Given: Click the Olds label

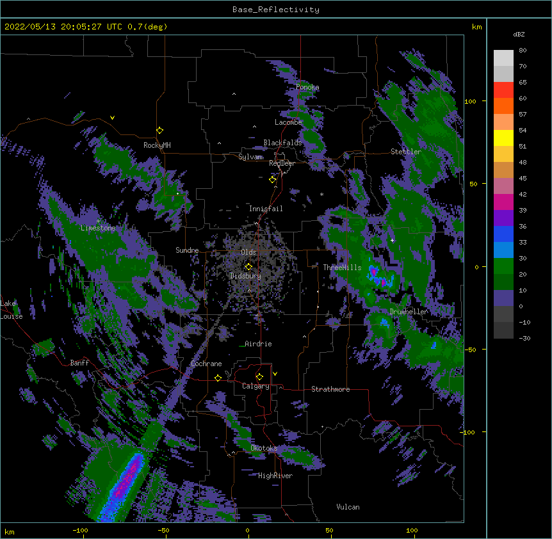Looking at the screenshot, I should coord(248,252).
